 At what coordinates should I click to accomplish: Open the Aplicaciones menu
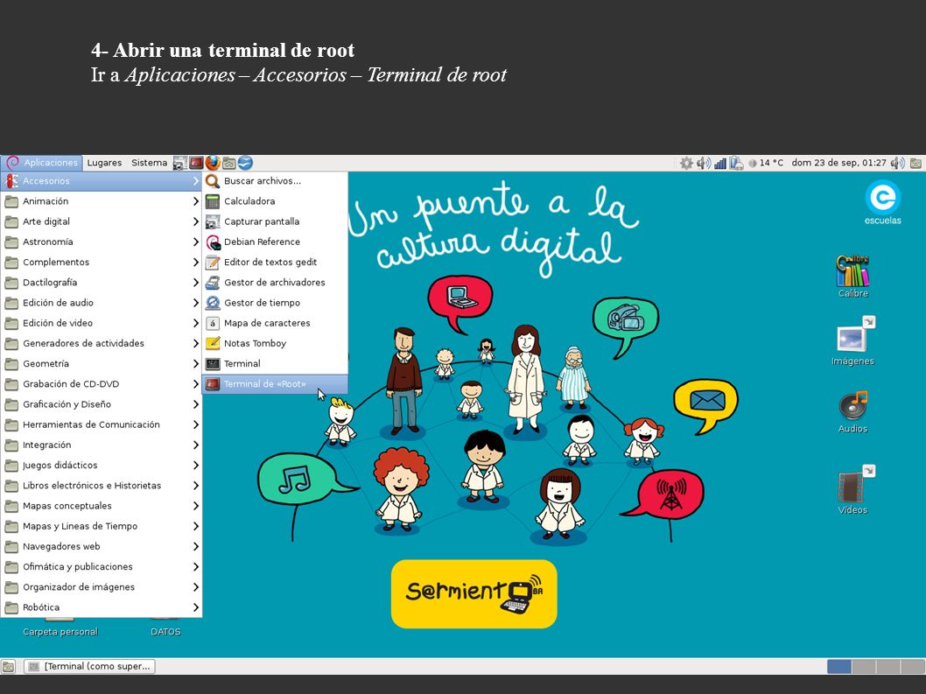pyautogui.click(x=41, y=163)
